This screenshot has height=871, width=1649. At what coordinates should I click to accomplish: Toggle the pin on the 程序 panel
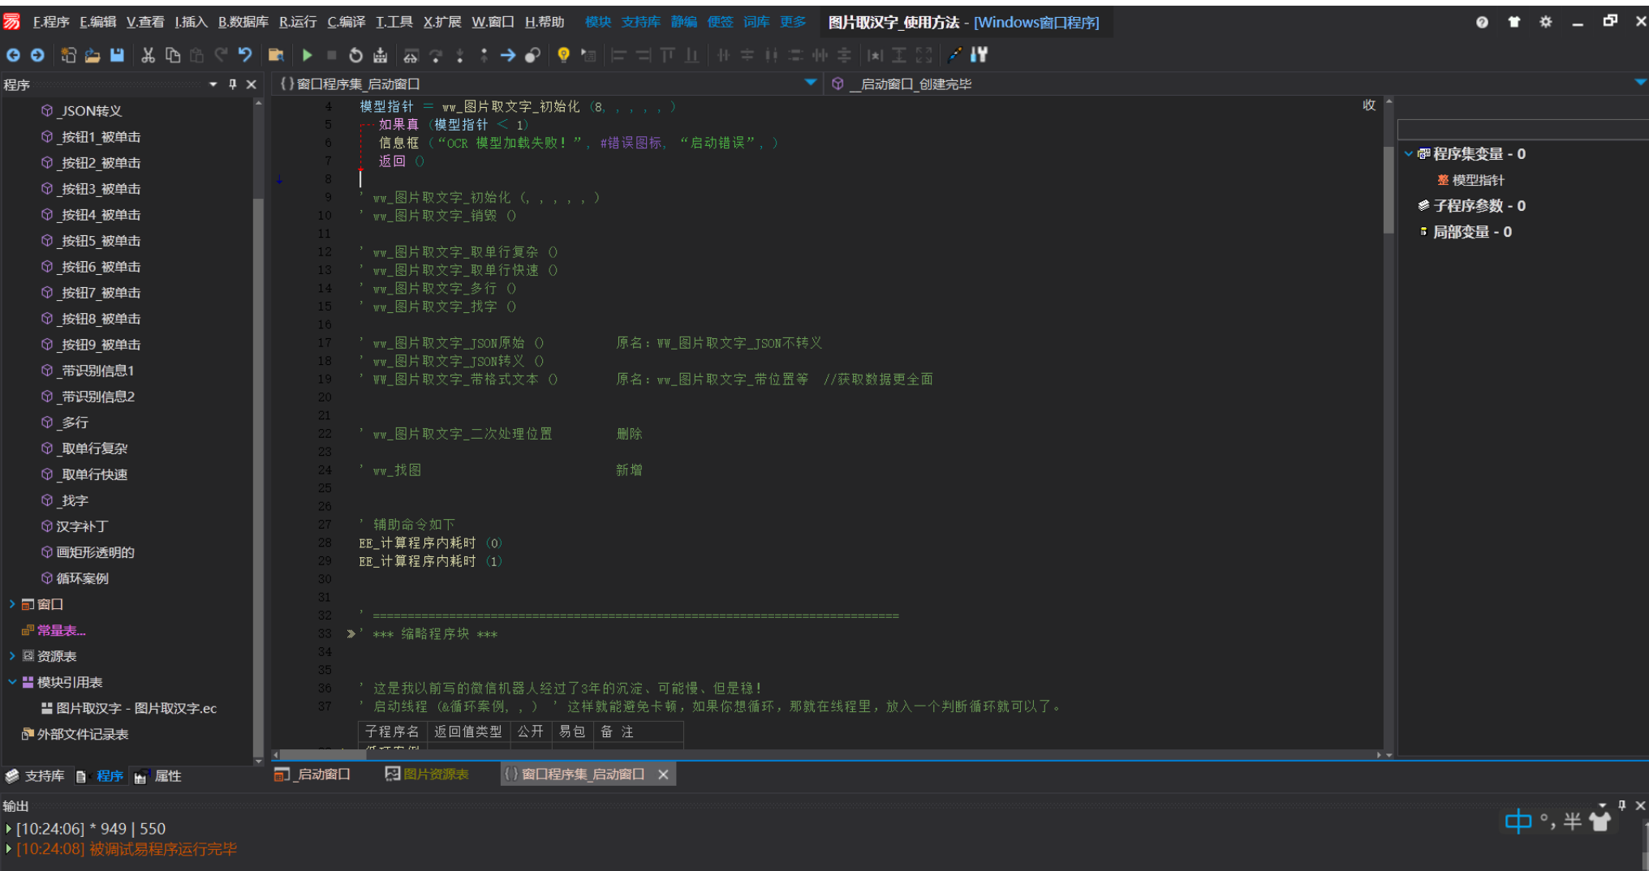click(233, 84)
